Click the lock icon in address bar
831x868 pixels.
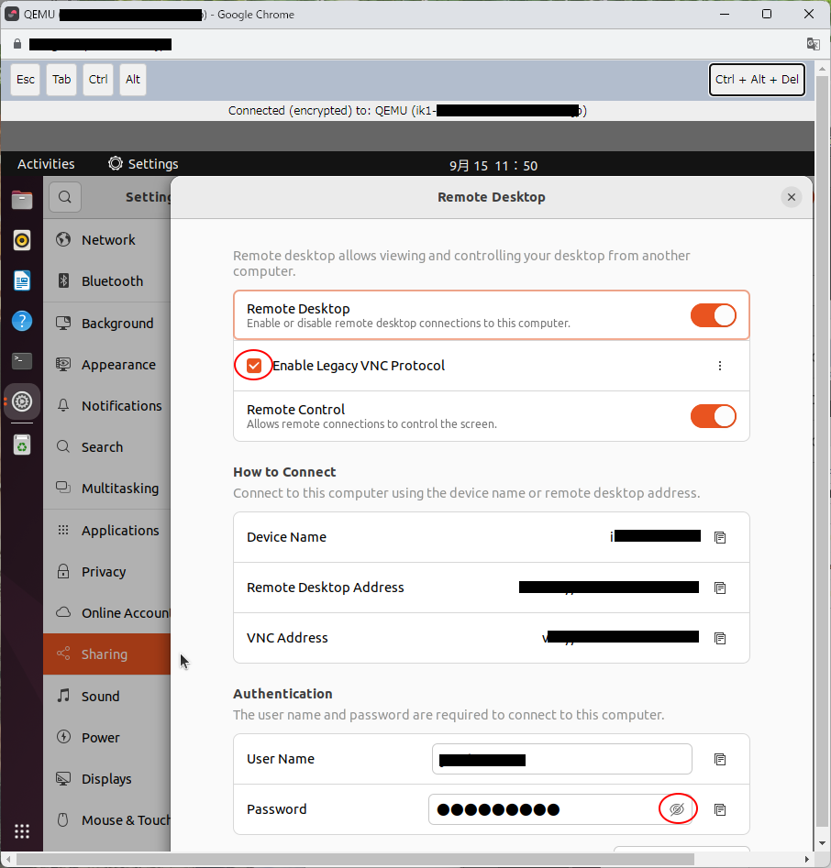coord(17,44)
